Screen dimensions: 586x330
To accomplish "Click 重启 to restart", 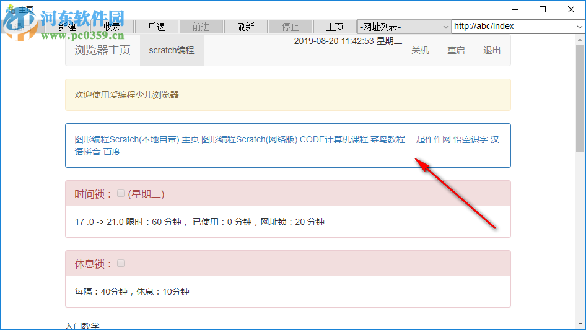I will (x=456, y=50).
